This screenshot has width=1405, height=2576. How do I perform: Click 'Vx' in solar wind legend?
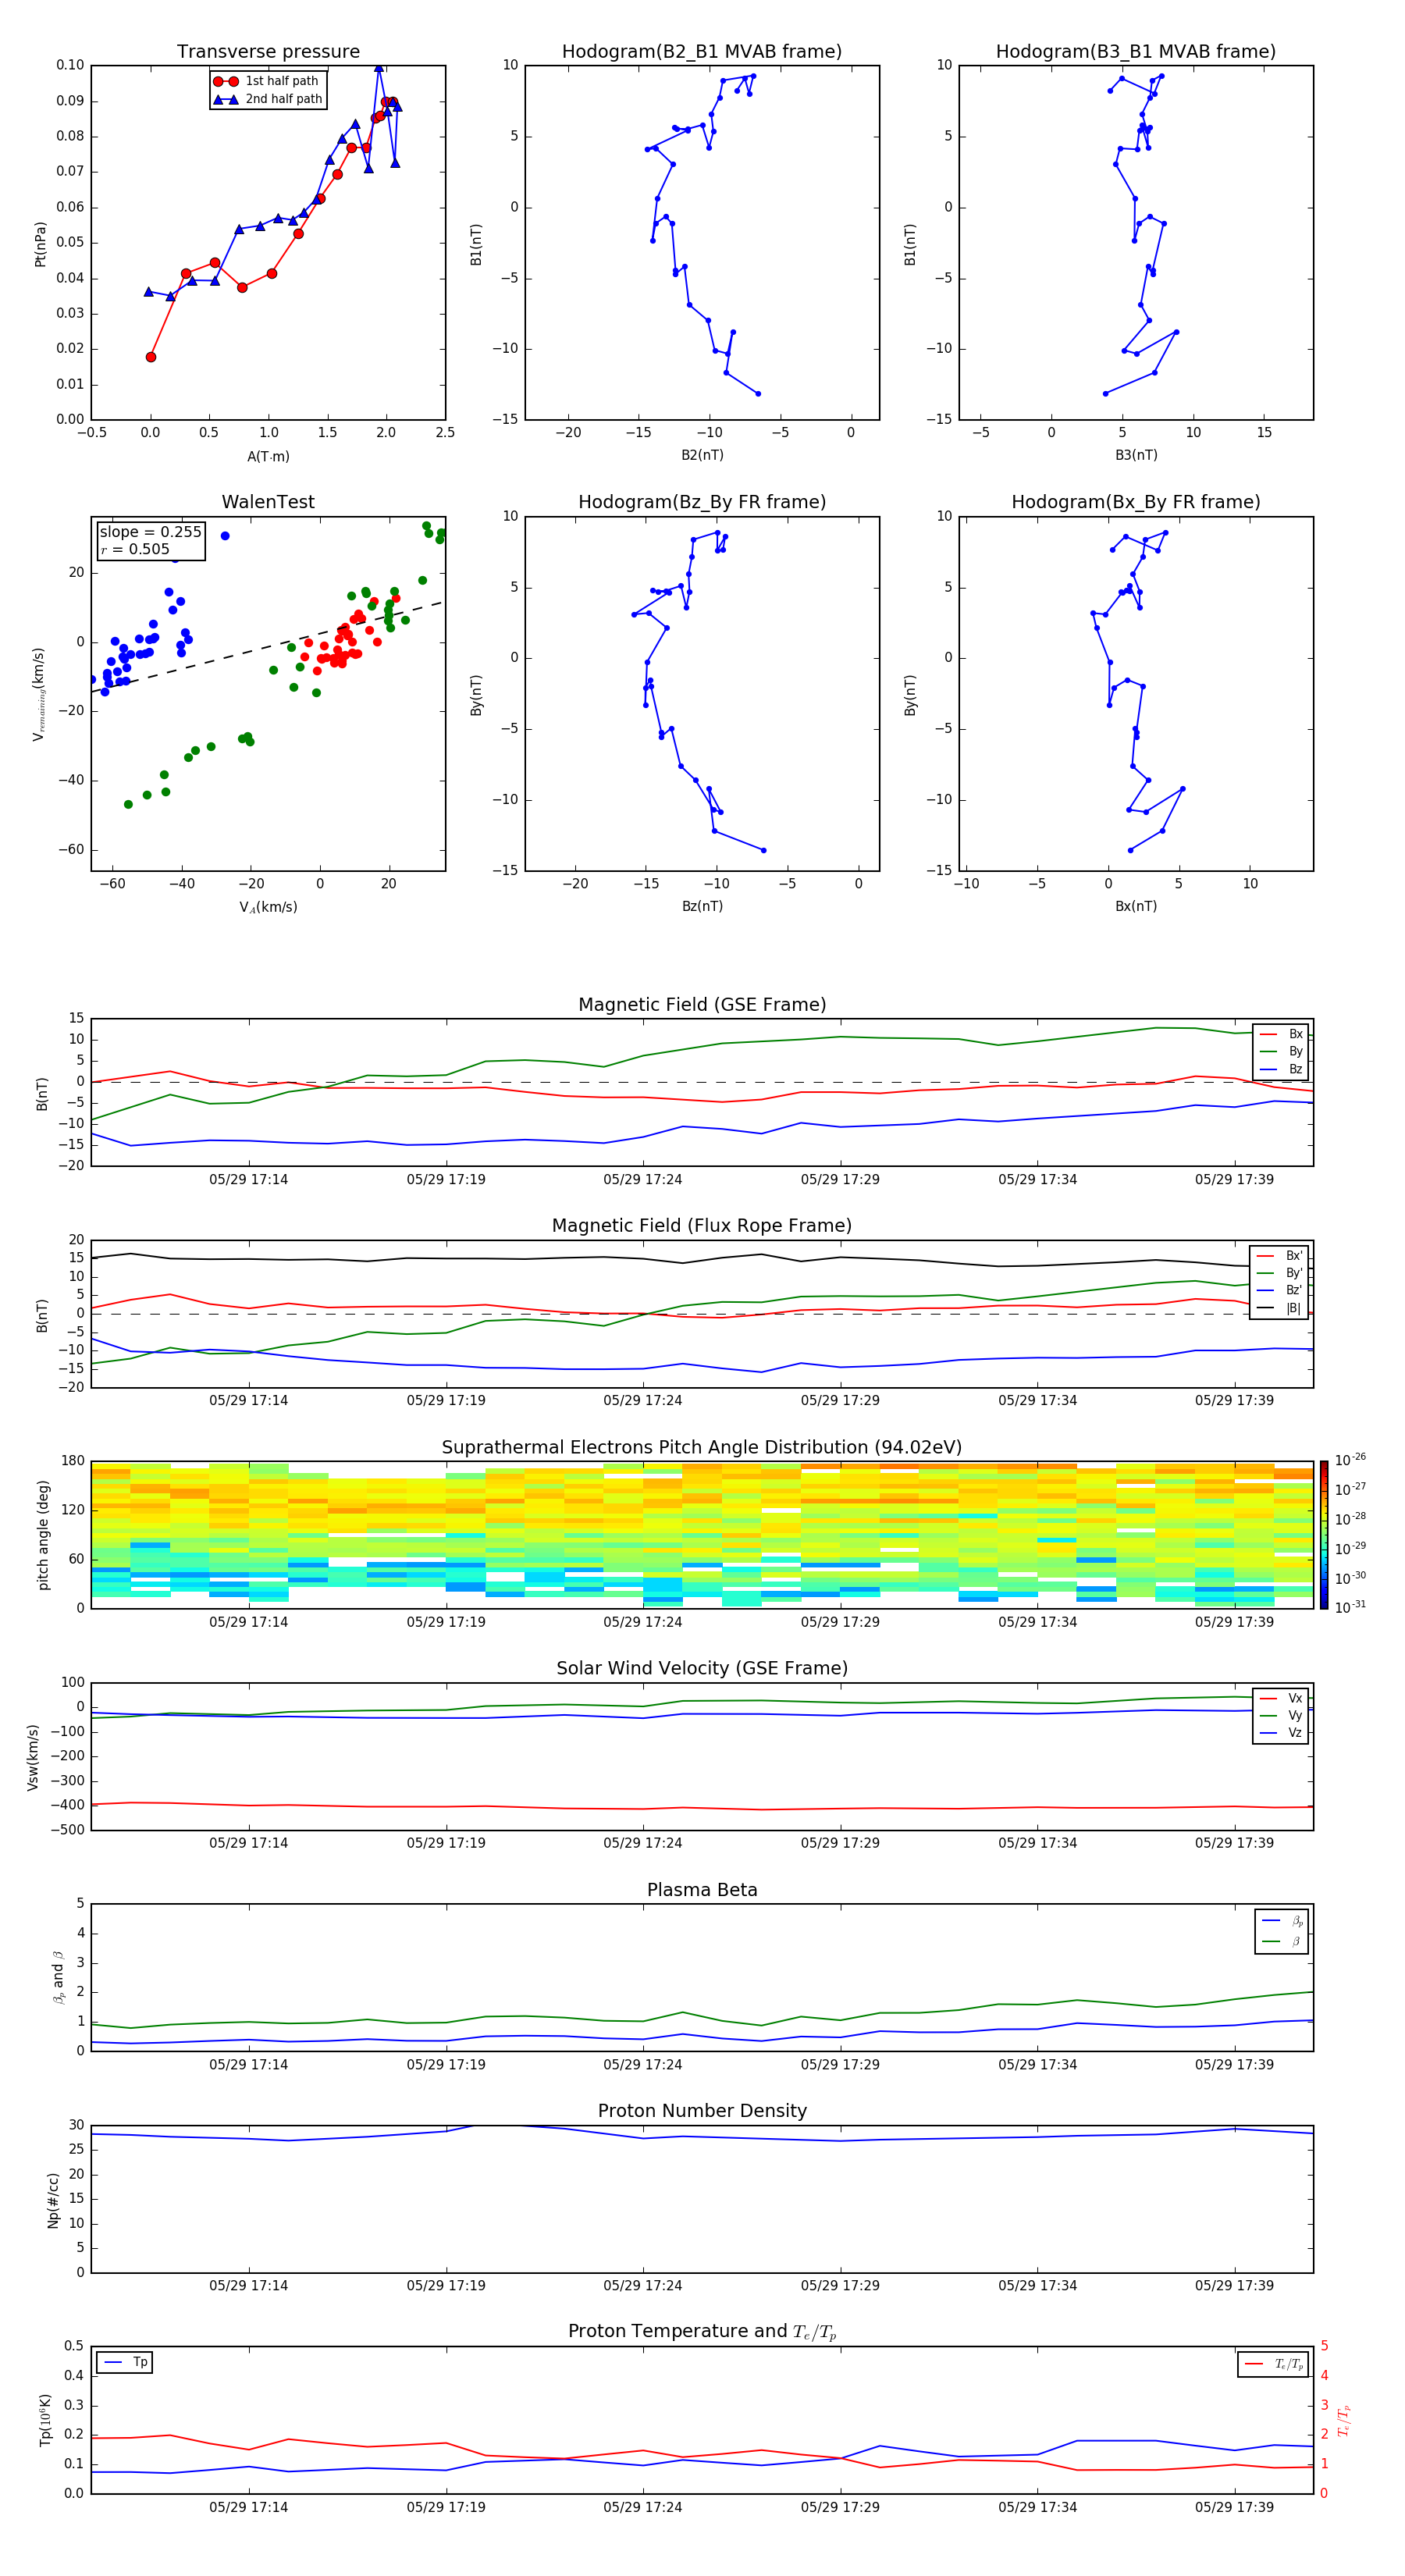[1282, 1699]
